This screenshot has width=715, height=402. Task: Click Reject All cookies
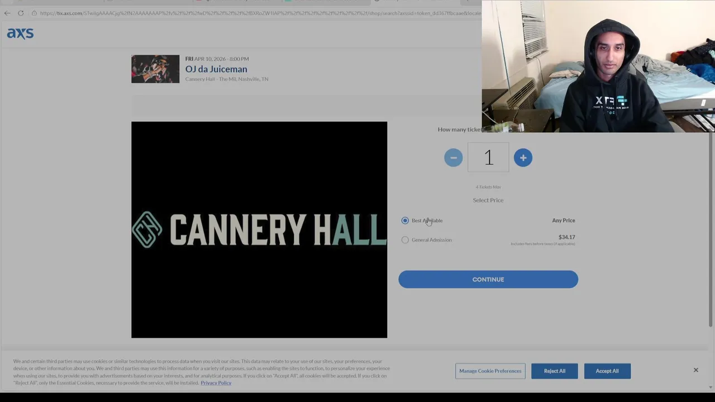555,371
